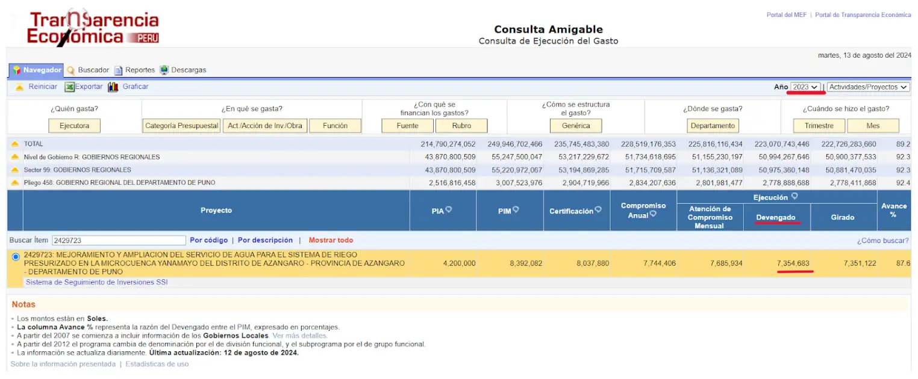The height and width of the screenshot is (379, 918).
Task: Click the Buscador magnifier icon
Action: point(70,70)
